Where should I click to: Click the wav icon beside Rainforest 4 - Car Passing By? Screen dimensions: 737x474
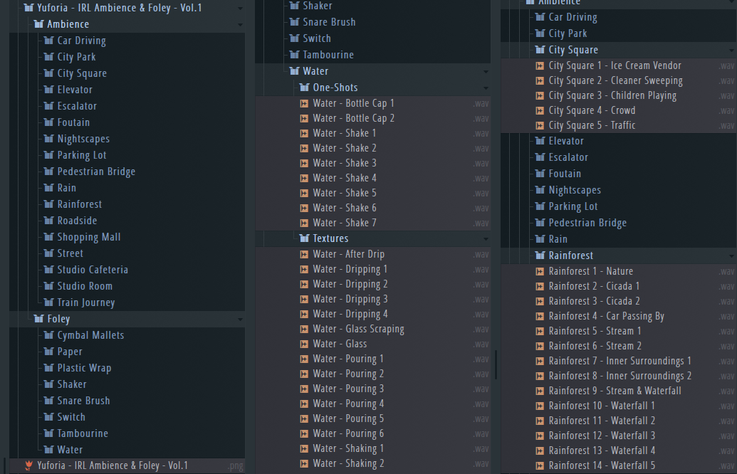(x=540, y=316)
